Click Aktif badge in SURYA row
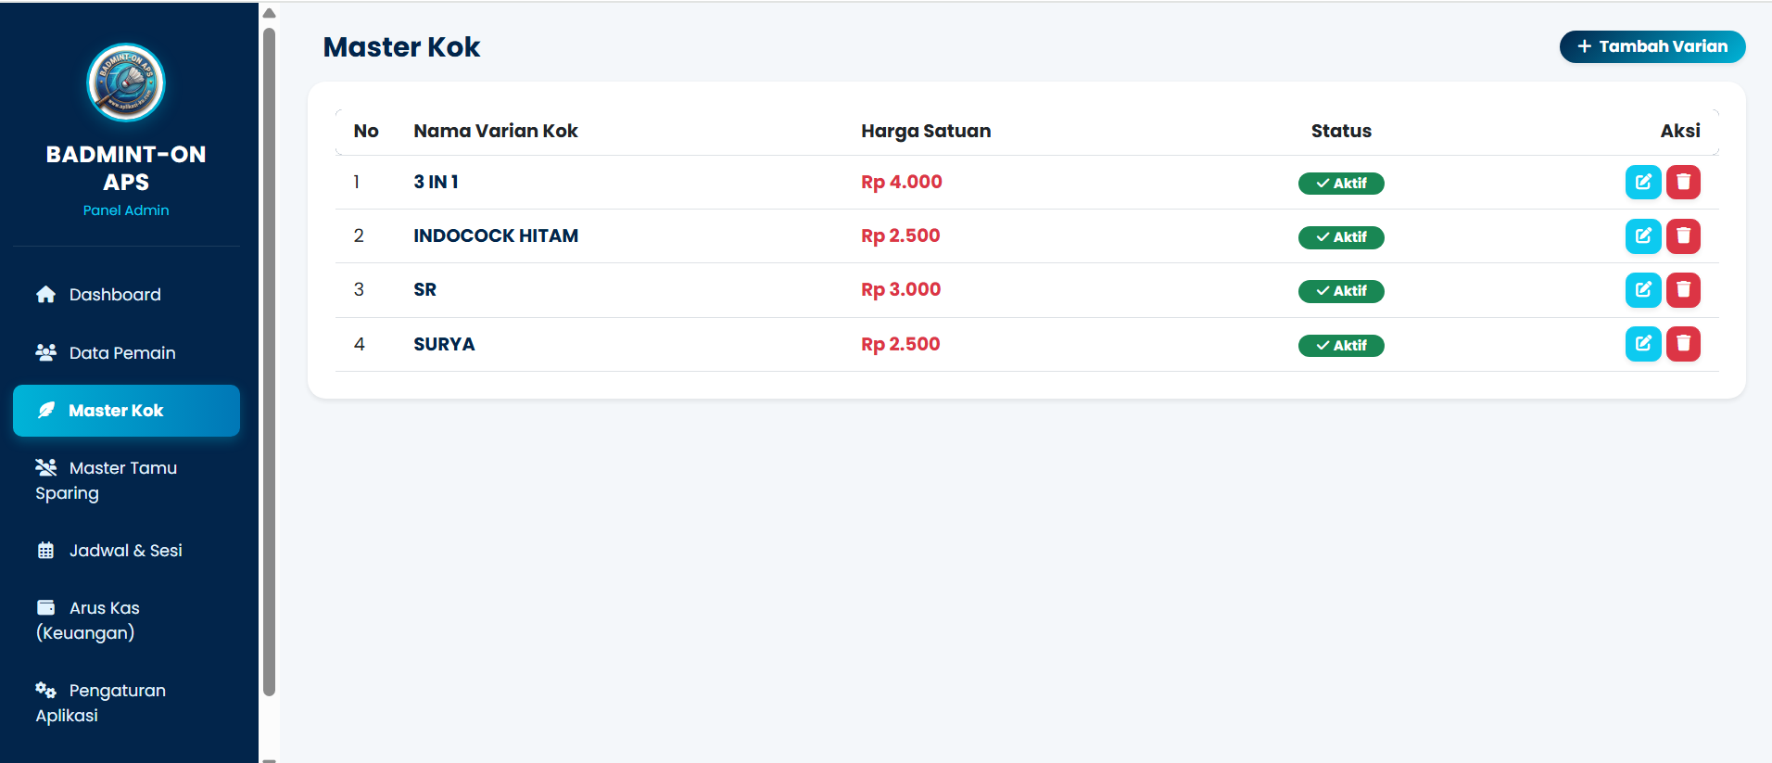The width and height of the screenshot is (1772, 763). click(x=1341, y=346)
